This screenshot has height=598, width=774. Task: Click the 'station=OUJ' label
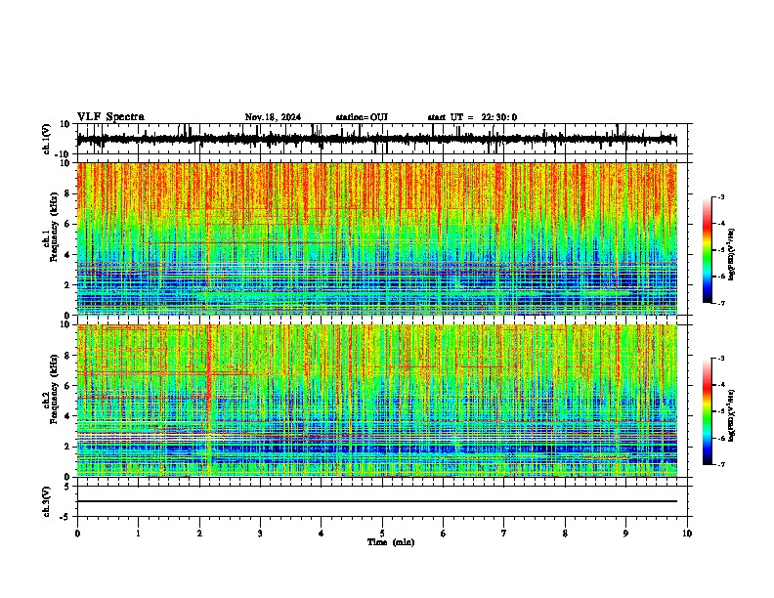click(362, 117)
